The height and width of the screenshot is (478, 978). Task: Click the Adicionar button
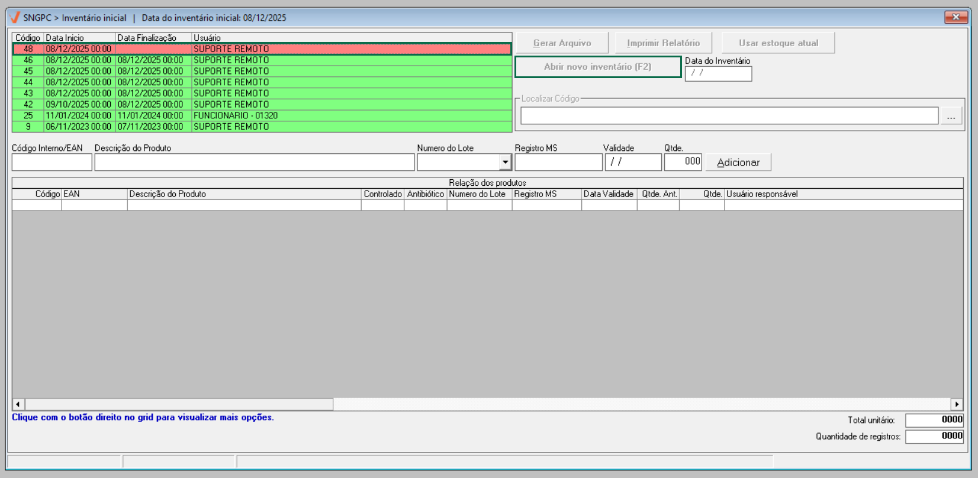click(x=738, y=163)
